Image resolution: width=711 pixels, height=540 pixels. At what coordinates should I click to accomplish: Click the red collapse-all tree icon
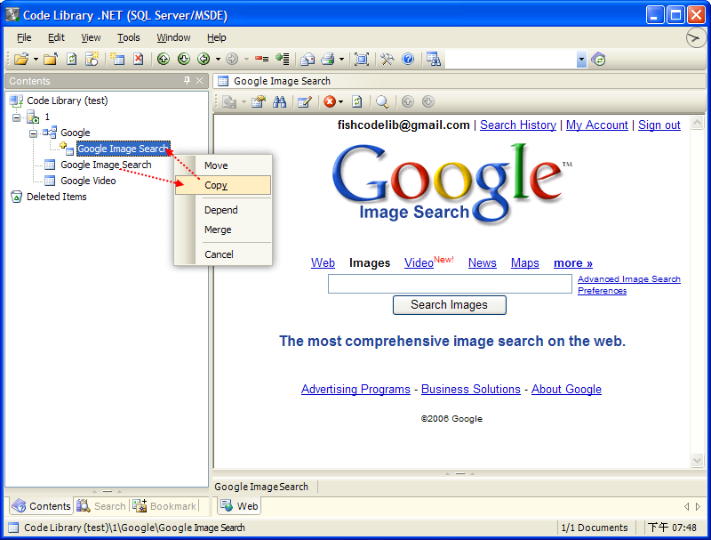click(261, 60)
